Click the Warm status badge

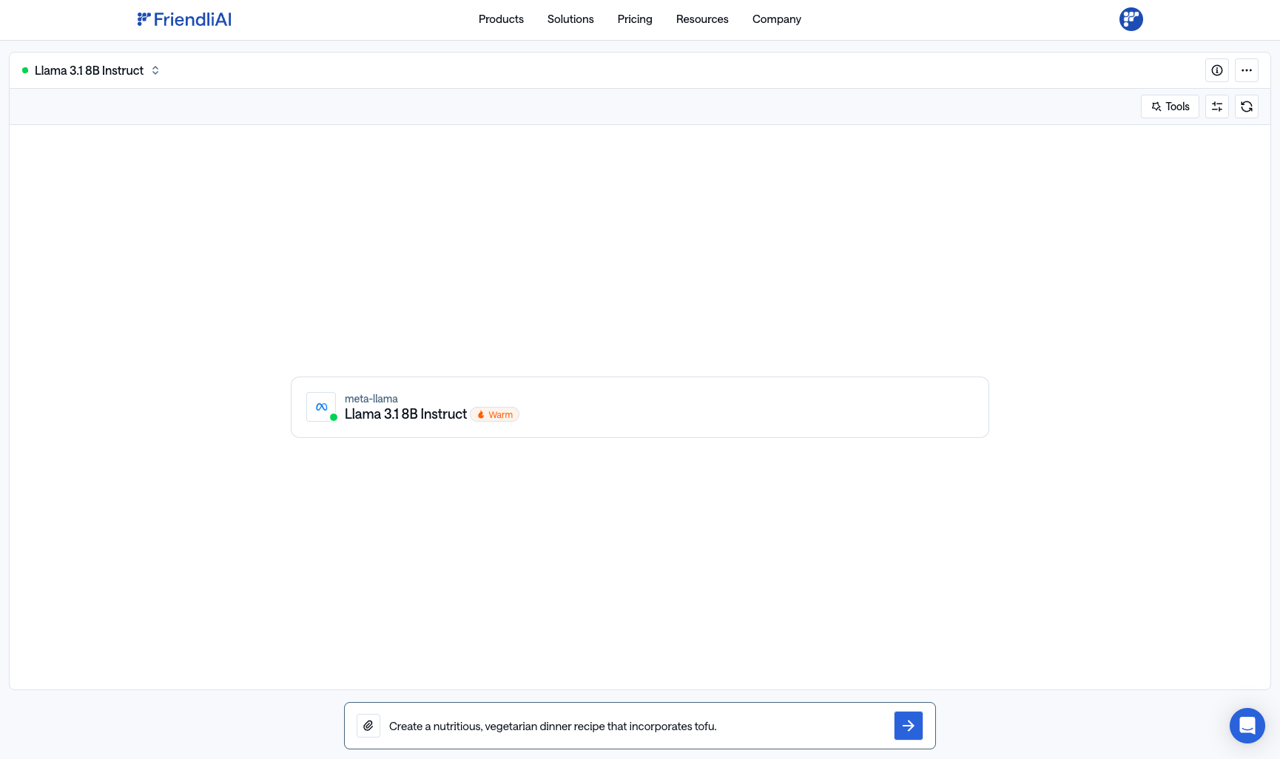(495, 415)
